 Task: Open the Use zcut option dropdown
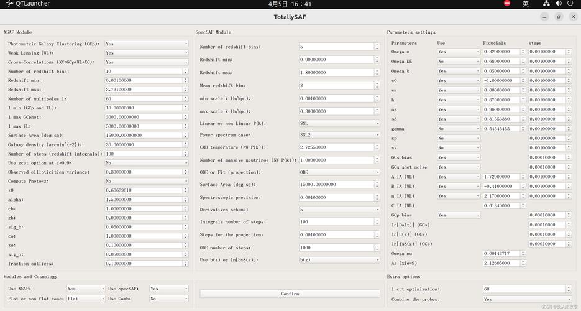click(147, 163)
